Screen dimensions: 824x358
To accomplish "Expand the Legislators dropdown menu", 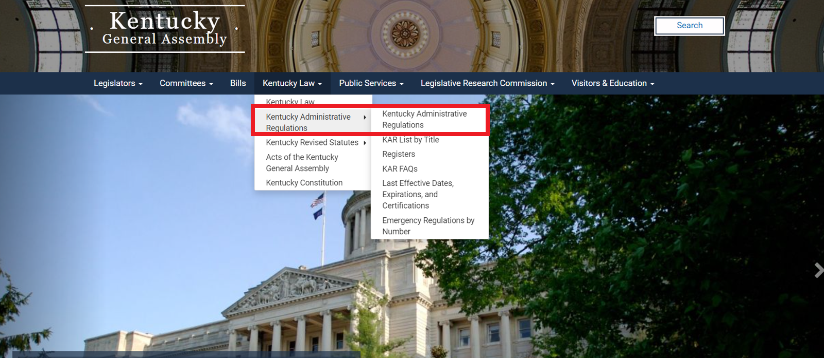I will 118,83.
